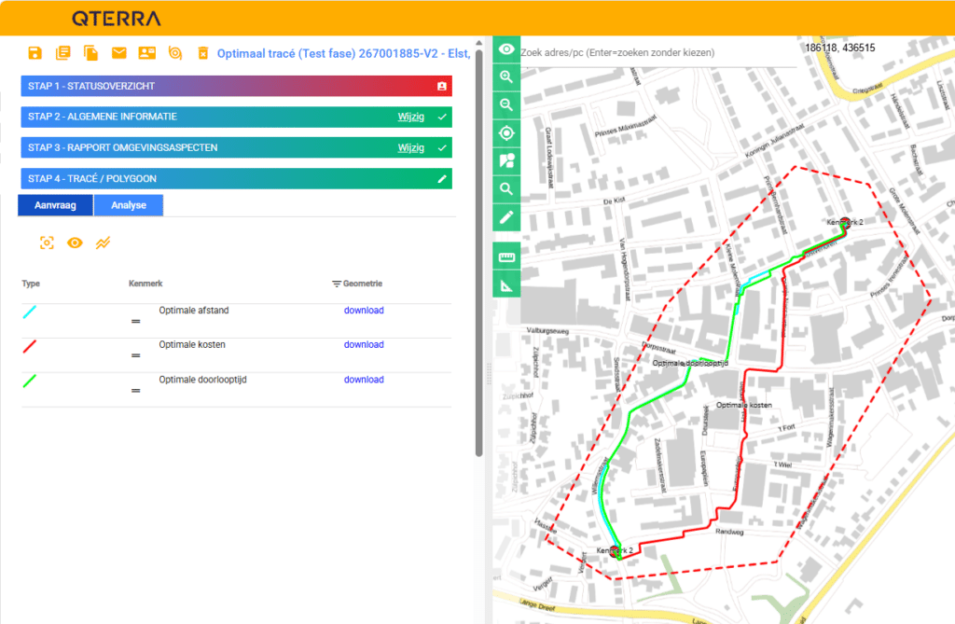The height and width of the screenshot is (624, 955).
Task: Click the orange trace lines icon
Action: [x=103, y=243]
